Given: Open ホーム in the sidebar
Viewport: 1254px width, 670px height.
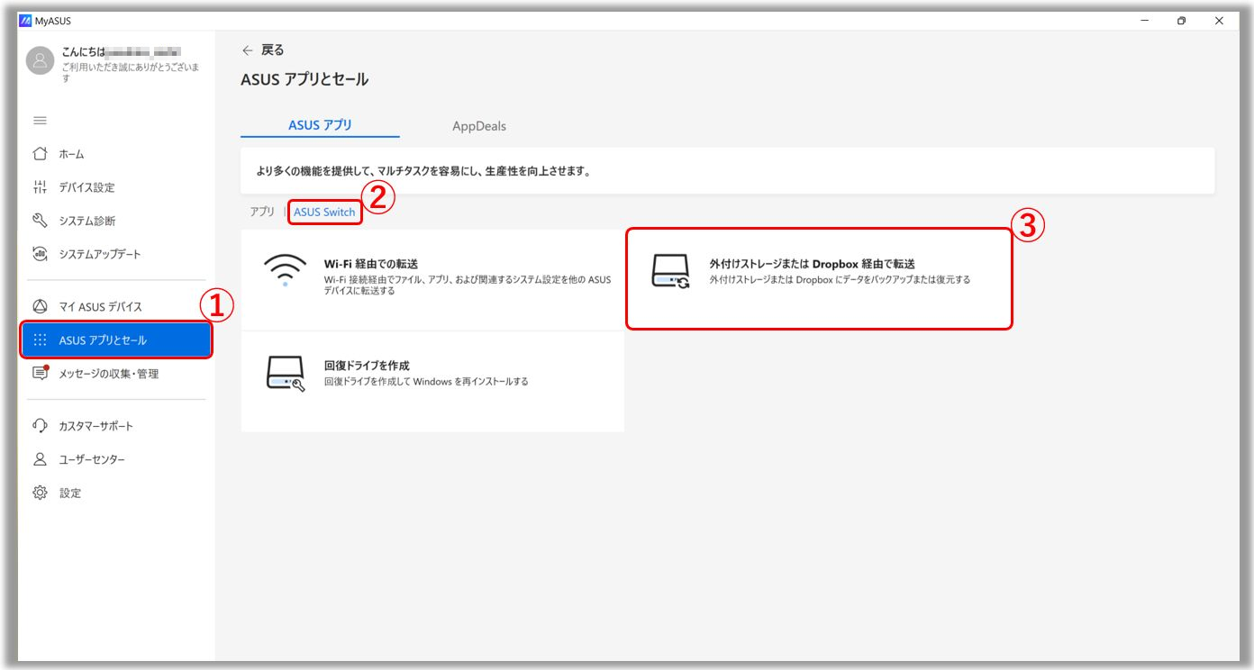Looking at the screenshot, I should point(117,154).
